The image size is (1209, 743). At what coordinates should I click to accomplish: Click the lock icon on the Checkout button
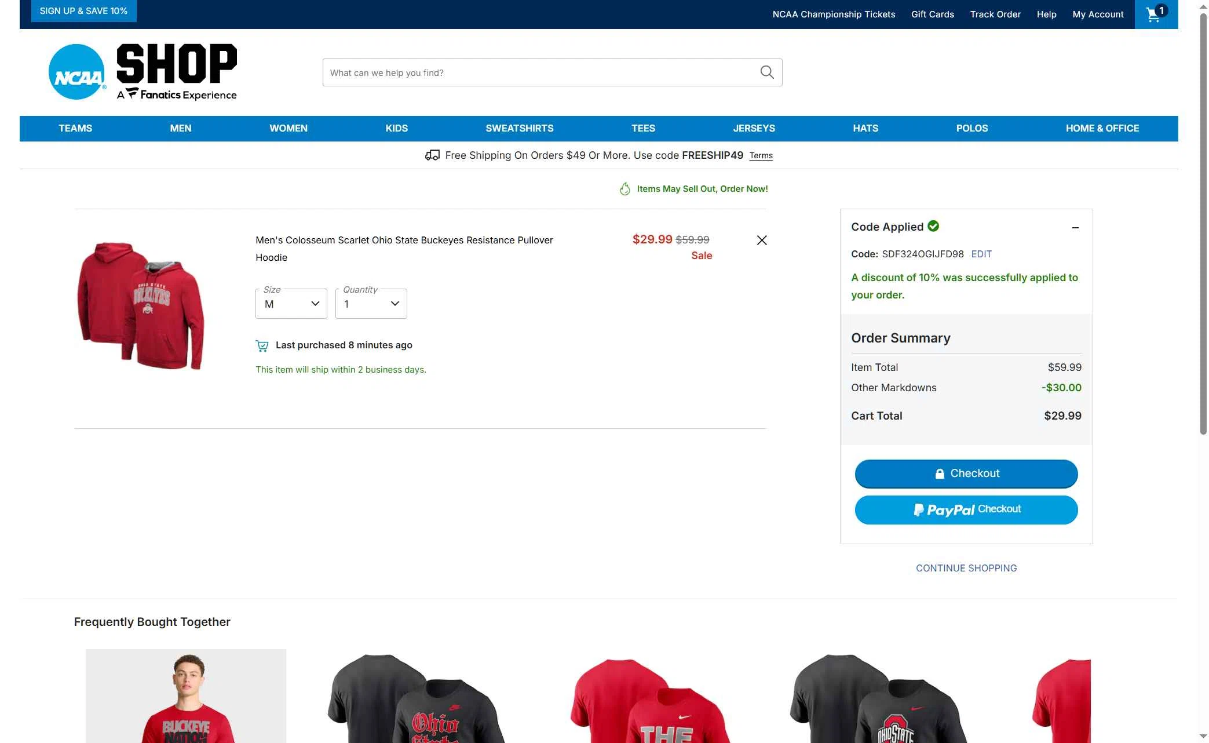(x=940, y=474)
